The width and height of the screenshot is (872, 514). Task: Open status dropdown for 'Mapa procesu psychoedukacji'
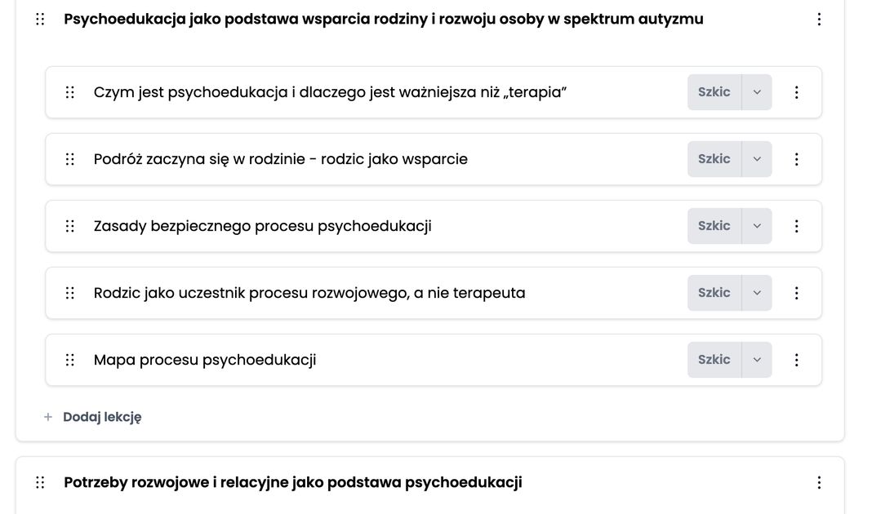[757, 360]
